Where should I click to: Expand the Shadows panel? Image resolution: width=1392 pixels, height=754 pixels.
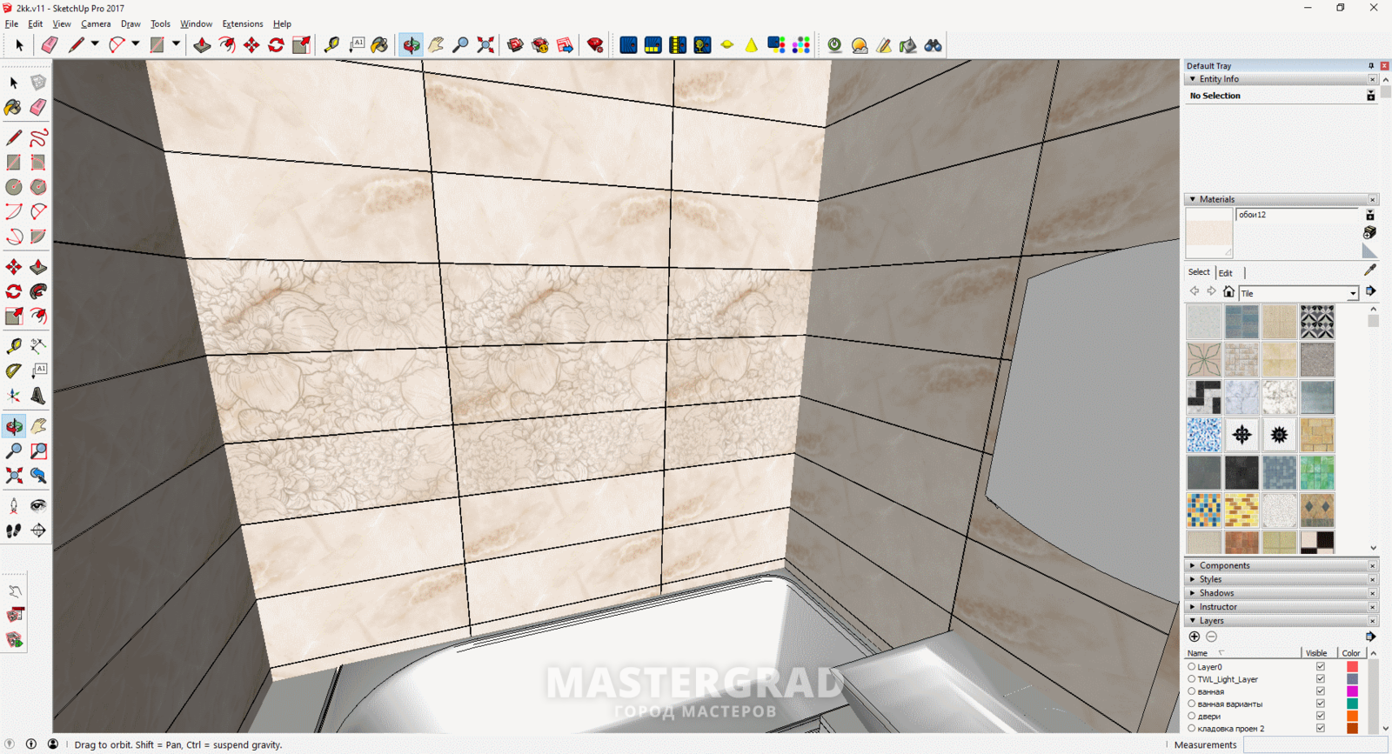click(1216, 593)
